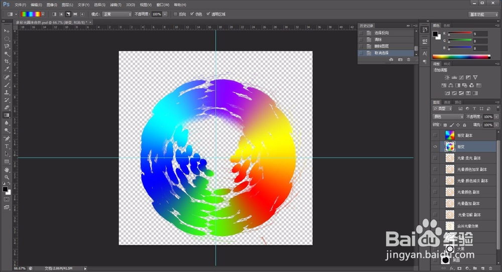Image resolution: width=502 pixels, height=272 pixels.
Task: Uncheck the 仿色 (Dither) checkbox
Action: [x=192, y=14]
